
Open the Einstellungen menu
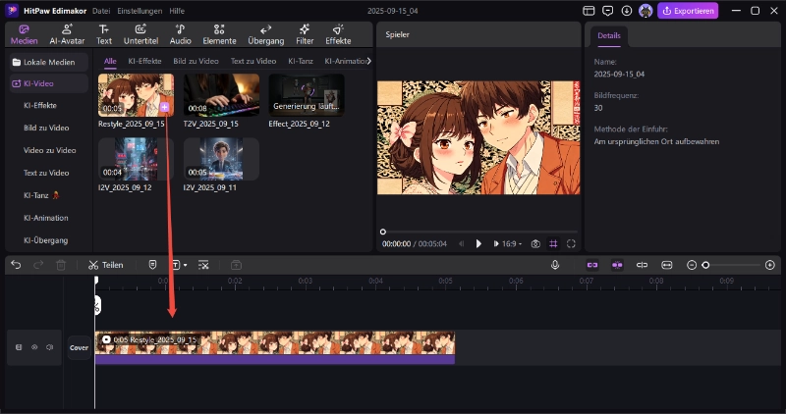pyautogui.click(x=140, y=11)
